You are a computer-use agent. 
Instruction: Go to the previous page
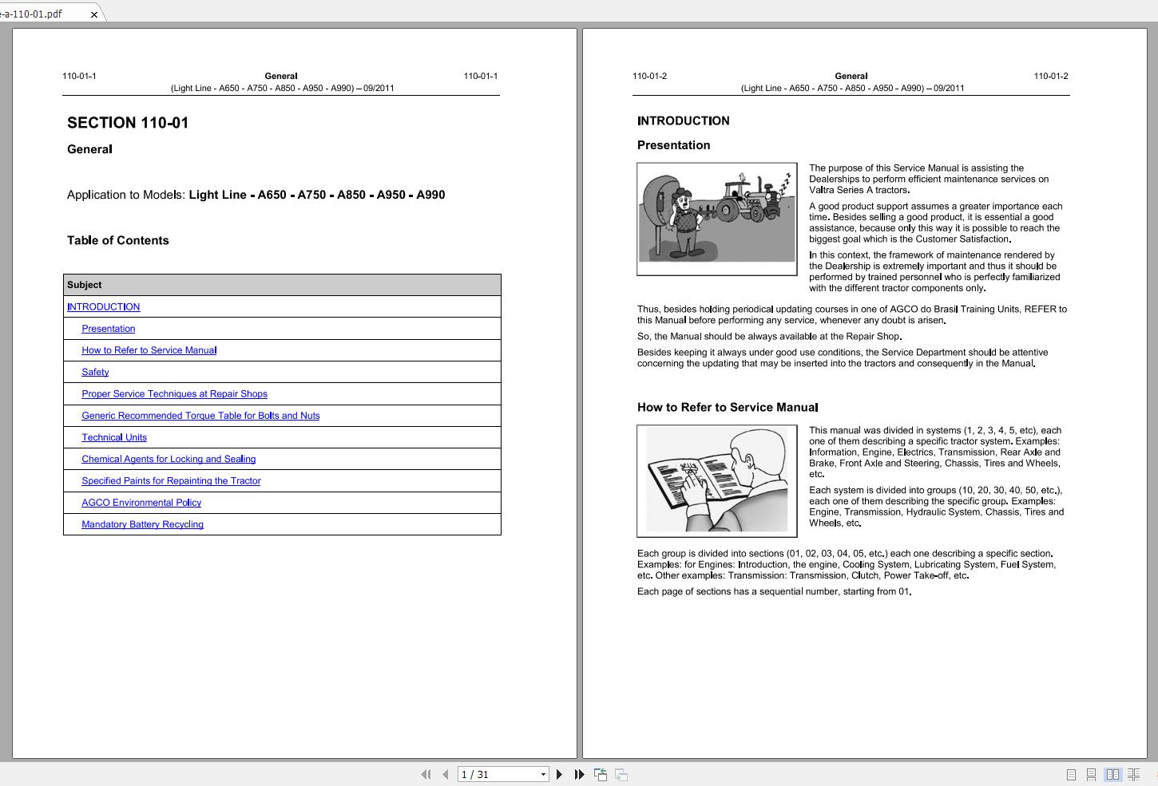click(x=446, y=774)
